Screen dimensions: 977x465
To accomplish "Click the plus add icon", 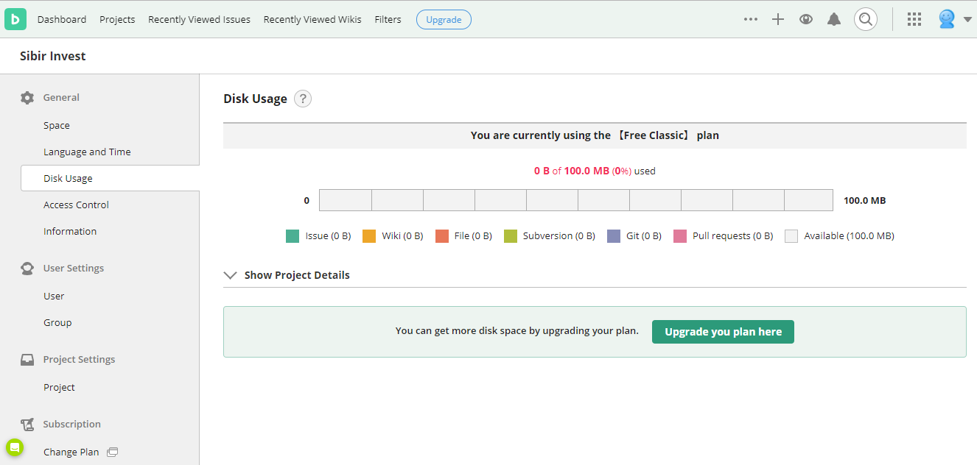I will (778, 20).
